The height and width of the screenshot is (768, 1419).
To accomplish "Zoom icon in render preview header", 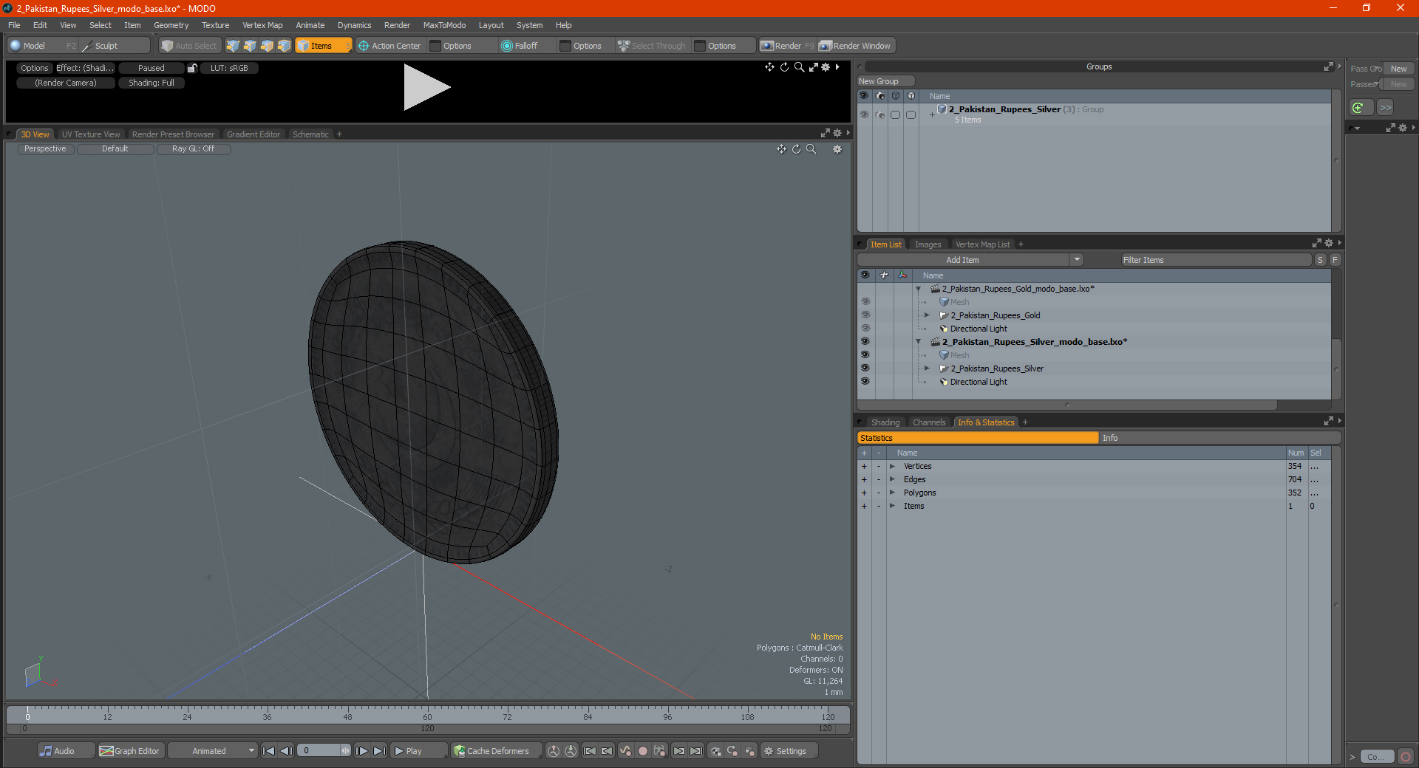I will tap(798, 67).
